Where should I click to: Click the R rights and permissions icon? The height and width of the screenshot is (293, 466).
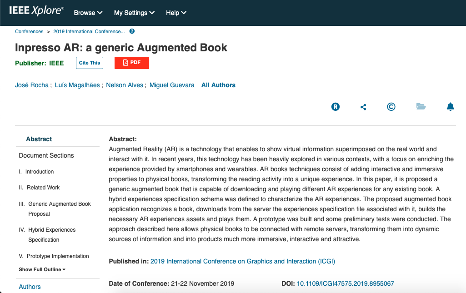[x=335, y=107]
